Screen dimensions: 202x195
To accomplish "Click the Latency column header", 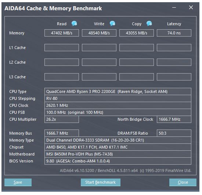I will pyautogui.click(x=174, y=24).
